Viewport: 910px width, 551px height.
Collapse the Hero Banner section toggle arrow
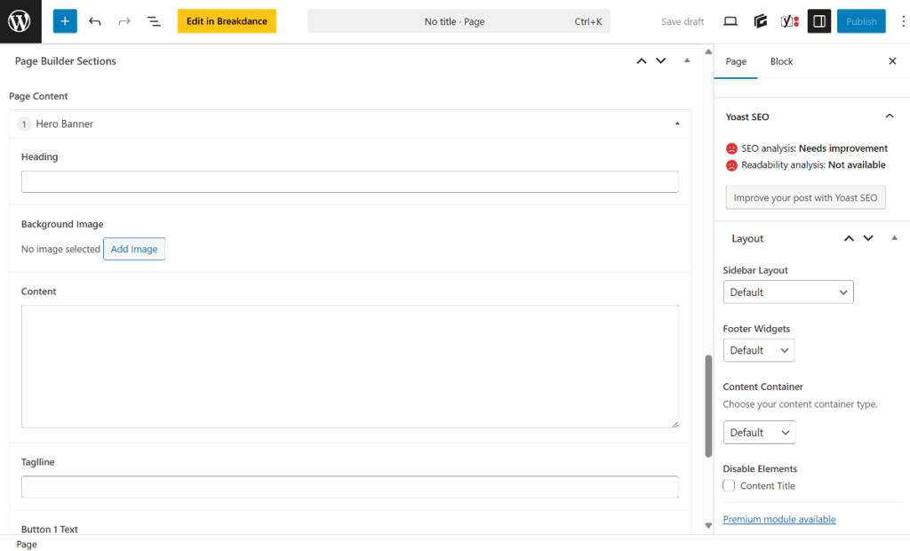pos(676,124)
